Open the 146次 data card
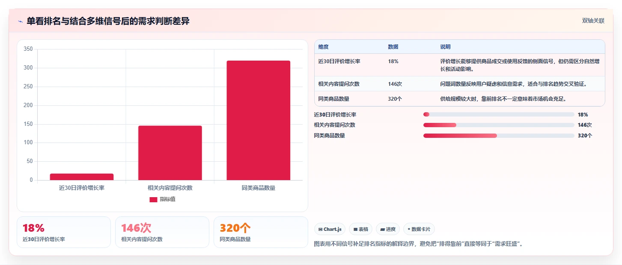Image resolution: width=622 pixels, height=265 pixels. tap(162, 232)
